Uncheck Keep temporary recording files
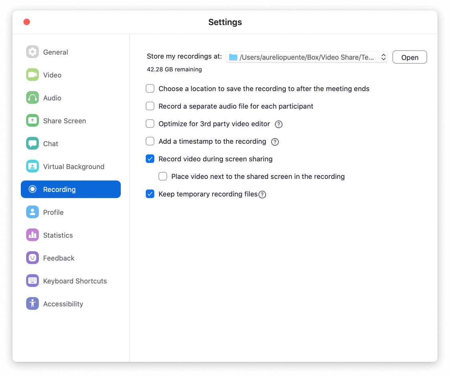The image size is (450, 376). [x=150, y=194]
